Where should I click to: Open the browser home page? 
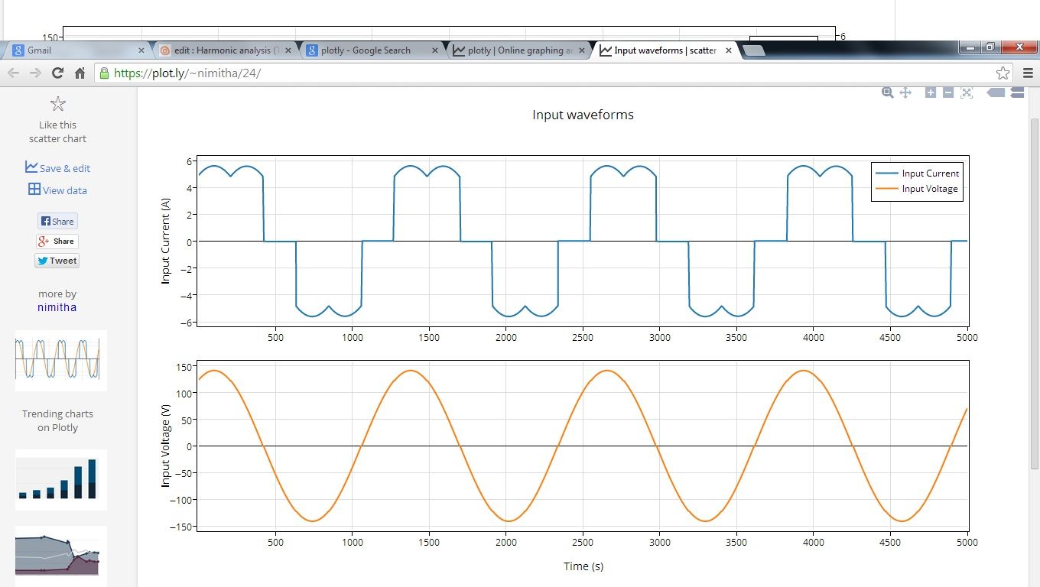pos(80,73)
